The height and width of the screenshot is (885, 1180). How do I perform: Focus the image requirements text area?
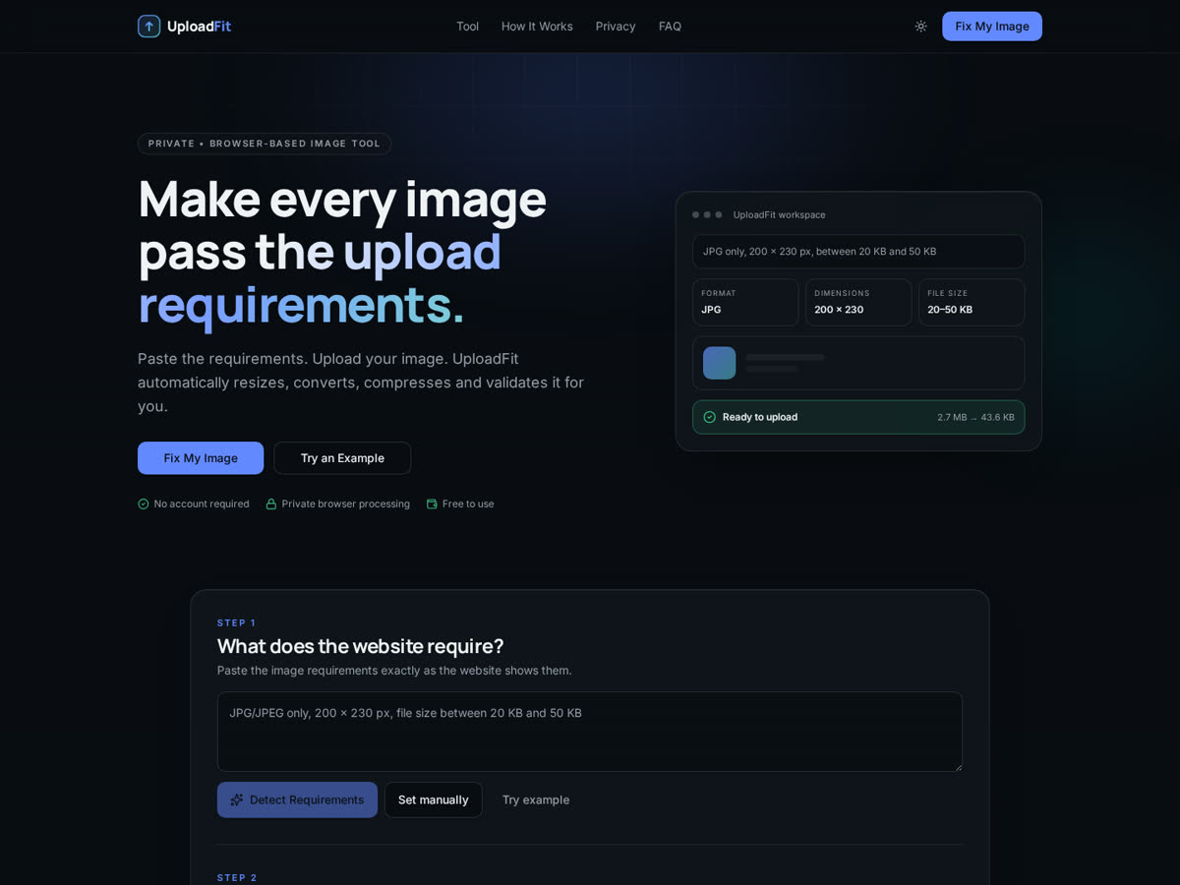(x=590, y=732)
